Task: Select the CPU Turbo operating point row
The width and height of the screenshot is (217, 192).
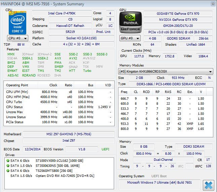Action: (59, 102)
